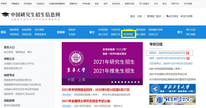Screen dimensions: 206x108
Task: Click 硕士统考 under 报名入口
Action: [x=9, y=52]
